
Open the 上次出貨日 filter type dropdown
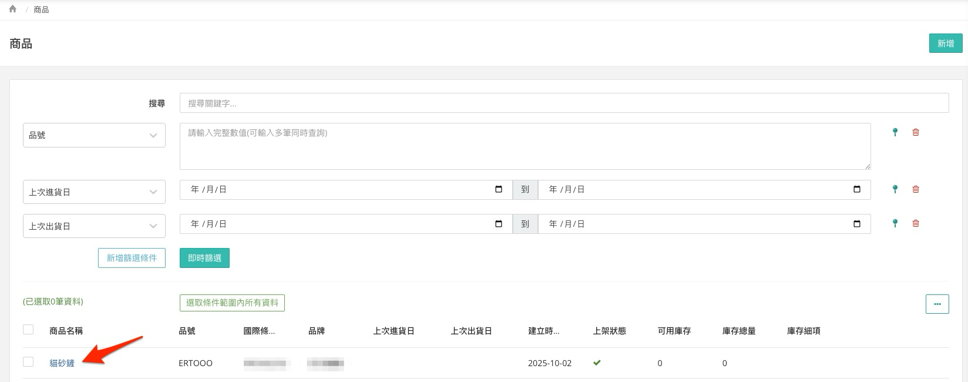coord(94,226)
